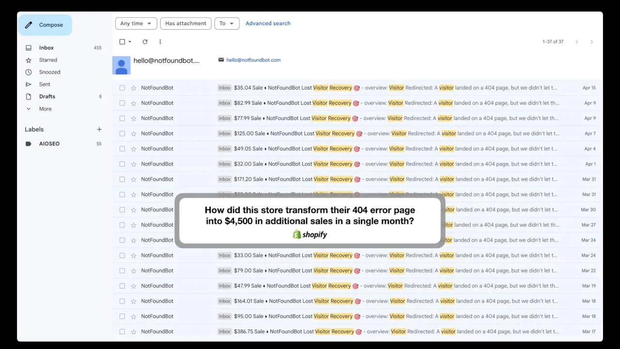The image size is (620, 349).
Task: Select the $125.00 Sale email checkbox
Action: (x=122, y=134)
